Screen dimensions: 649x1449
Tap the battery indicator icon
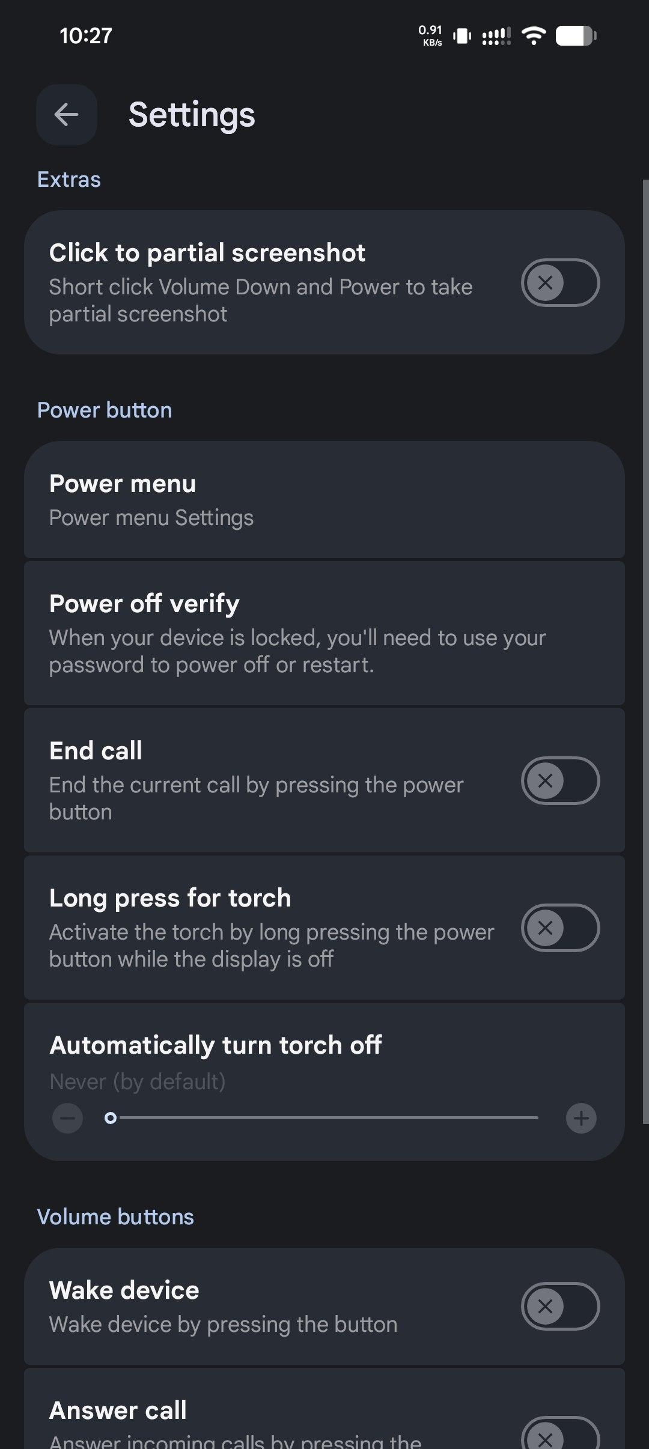(x=576, y=36)
